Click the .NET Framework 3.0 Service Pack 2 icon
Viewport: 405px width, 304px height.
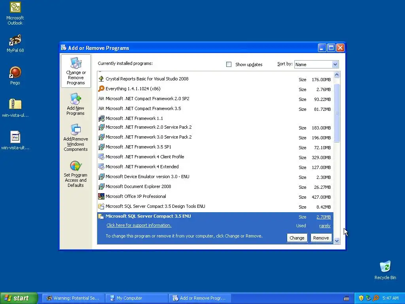(101, 137)
